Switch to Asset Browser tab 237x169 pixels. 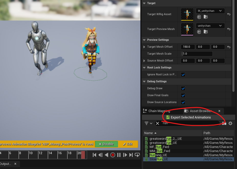click(x=201, y=111)
